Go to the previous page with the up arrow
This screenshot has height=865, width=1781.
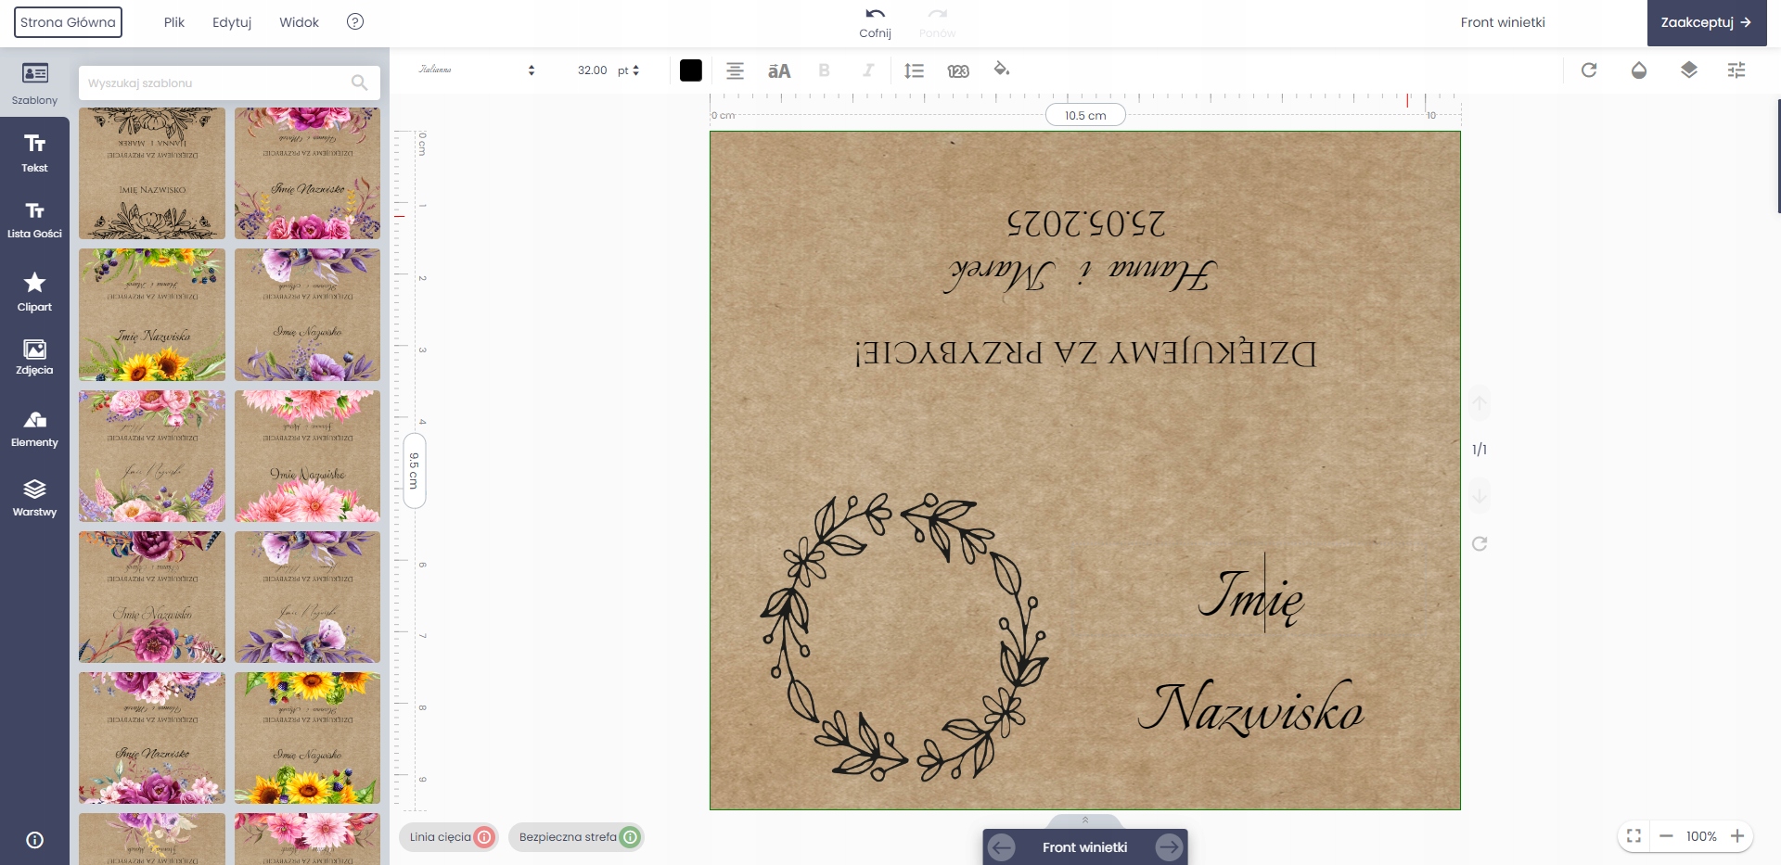click(x=1480, y=403)
